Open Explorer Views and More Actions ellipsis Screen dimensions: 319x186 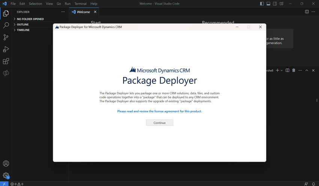pyautogui.click(x=63, y=12)
